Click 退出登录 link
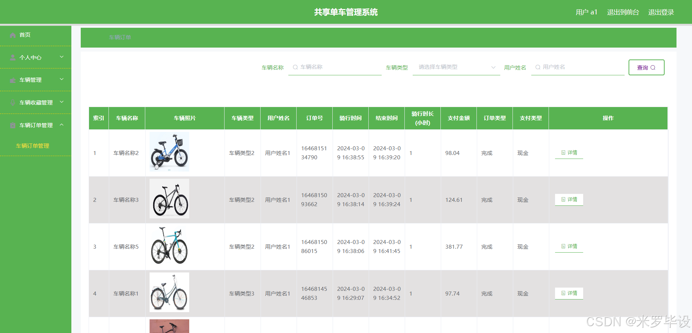Screen dimensions: 692x333 661,12
